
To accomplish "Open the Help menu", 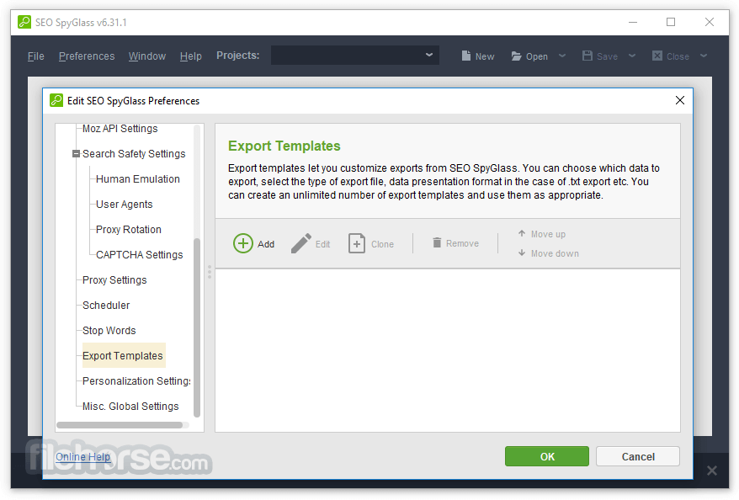I will [191, 56].
